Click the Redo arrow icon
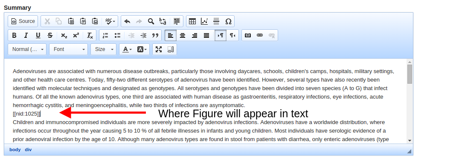Screen dimensions: 459x167 (139, 21)
